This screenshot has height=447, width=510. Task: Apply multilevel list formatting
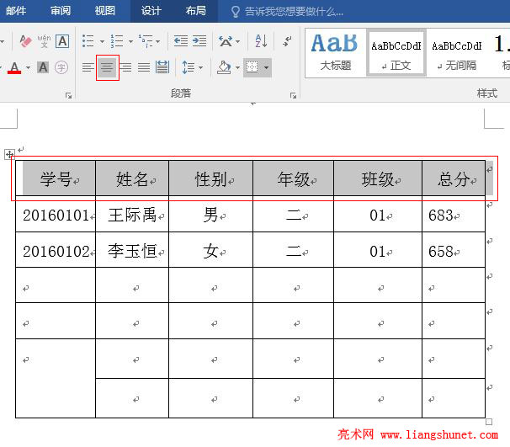click(146, 41)
